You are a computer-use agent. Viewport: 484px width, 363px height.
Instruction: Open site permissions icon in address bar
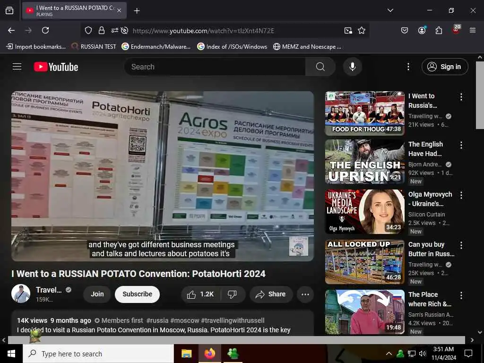[x=114, y=30]
